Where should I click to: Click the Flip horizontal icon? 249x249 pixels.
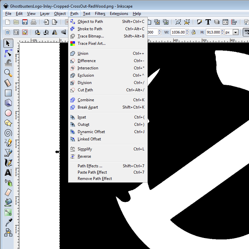(55, 32)
